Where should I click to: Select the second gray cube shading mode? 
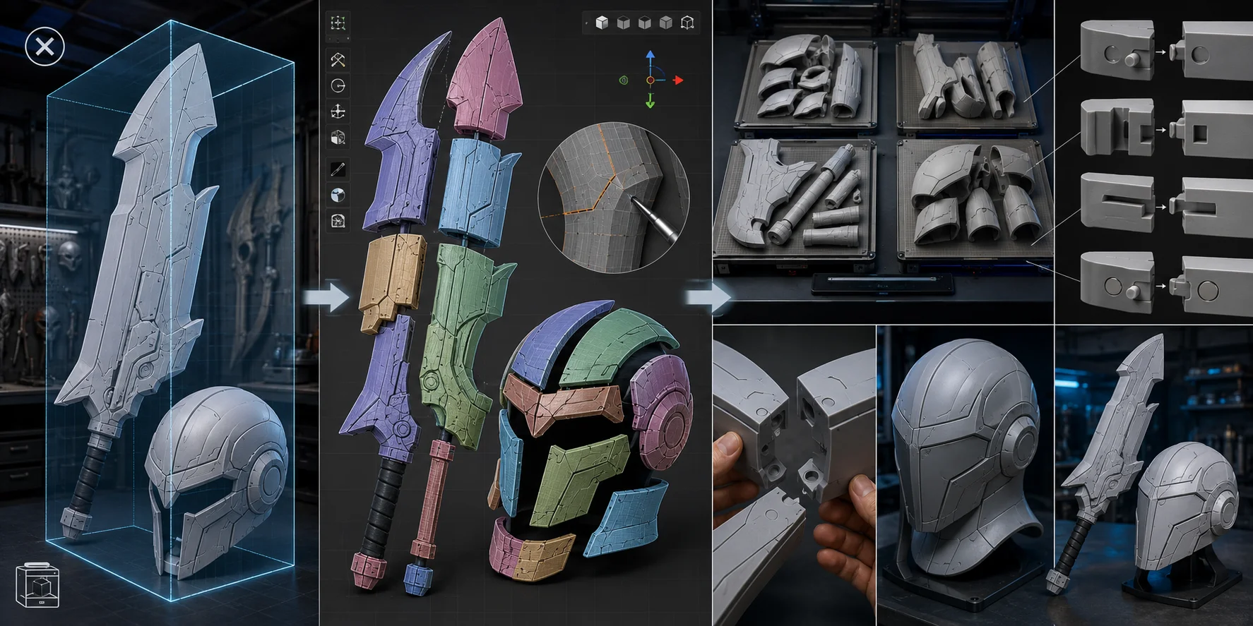pyautogui.click(x=623, y=23)
